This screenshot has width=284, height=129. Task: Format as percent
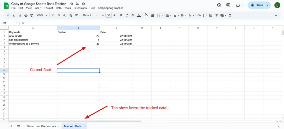click(59, 16)
